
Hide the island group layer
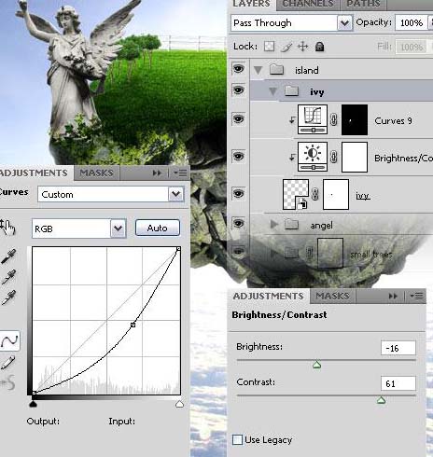(x=239, y=69)
